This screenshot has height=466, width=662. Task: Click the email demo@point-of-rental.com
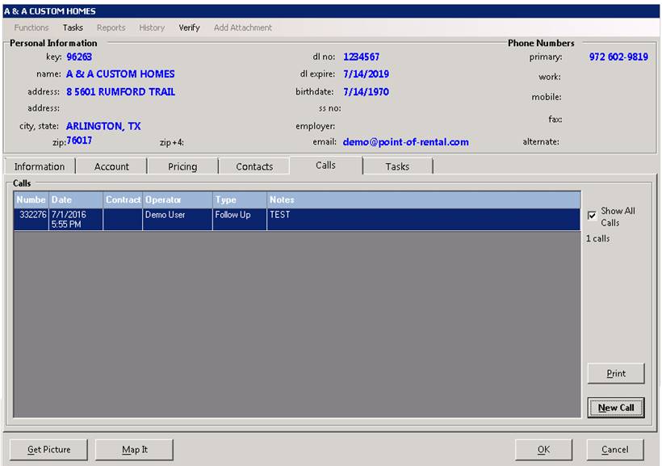[406, 142]
